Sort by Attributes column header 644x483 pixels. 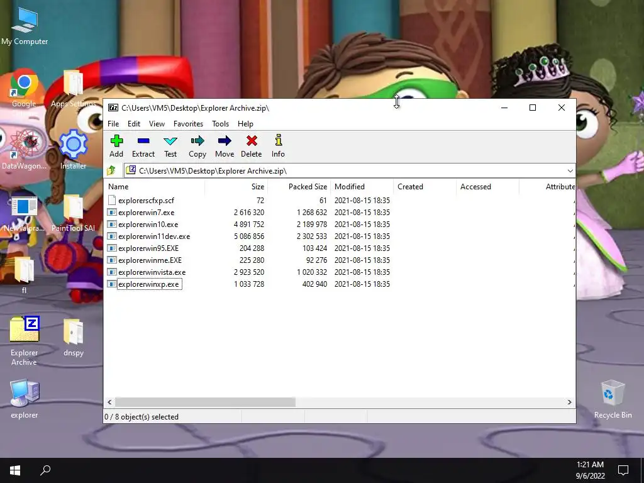point(548,186)
